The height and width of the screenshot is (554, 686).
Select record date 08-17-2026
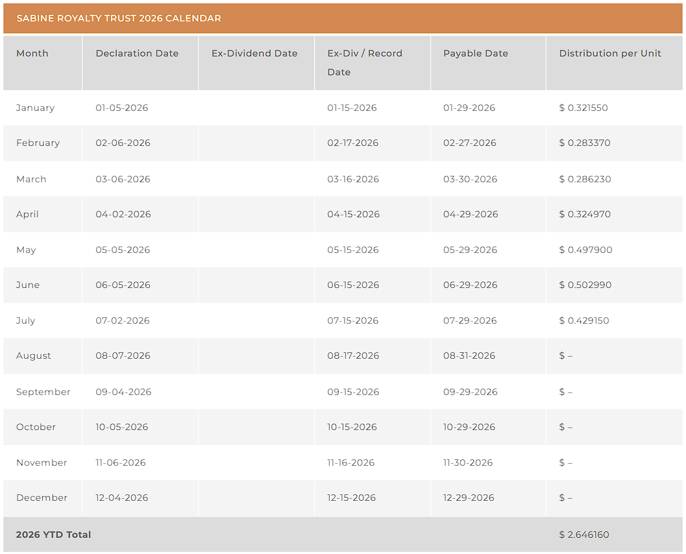pyautogui.click(x=354, y=356)
